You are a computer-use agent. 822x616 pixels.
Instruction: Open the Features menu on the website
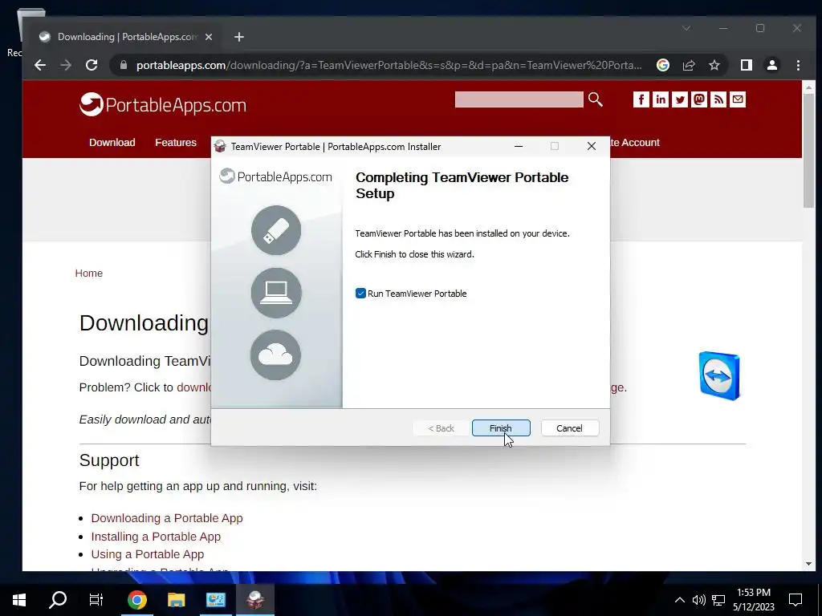176,143
